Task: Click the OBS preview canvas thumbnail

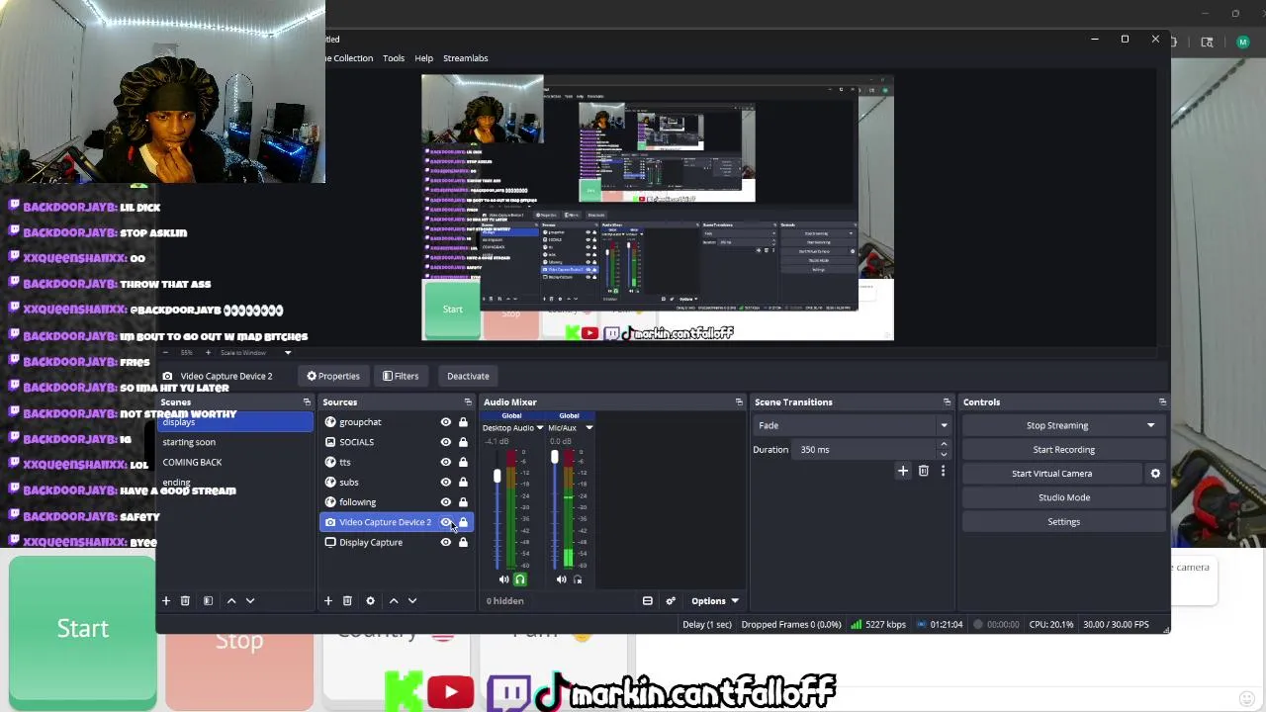Action: 658,208
